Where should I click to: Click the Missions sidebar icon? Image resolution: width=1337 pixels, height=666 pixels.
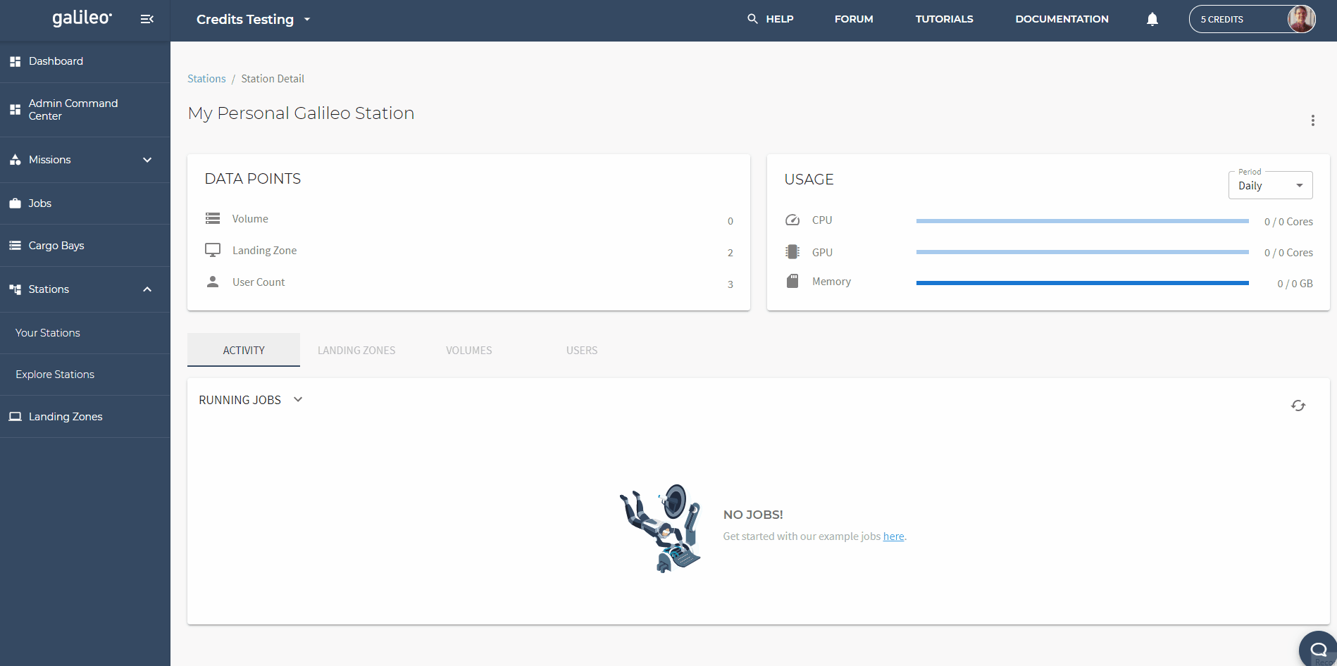tap(15, 160)
